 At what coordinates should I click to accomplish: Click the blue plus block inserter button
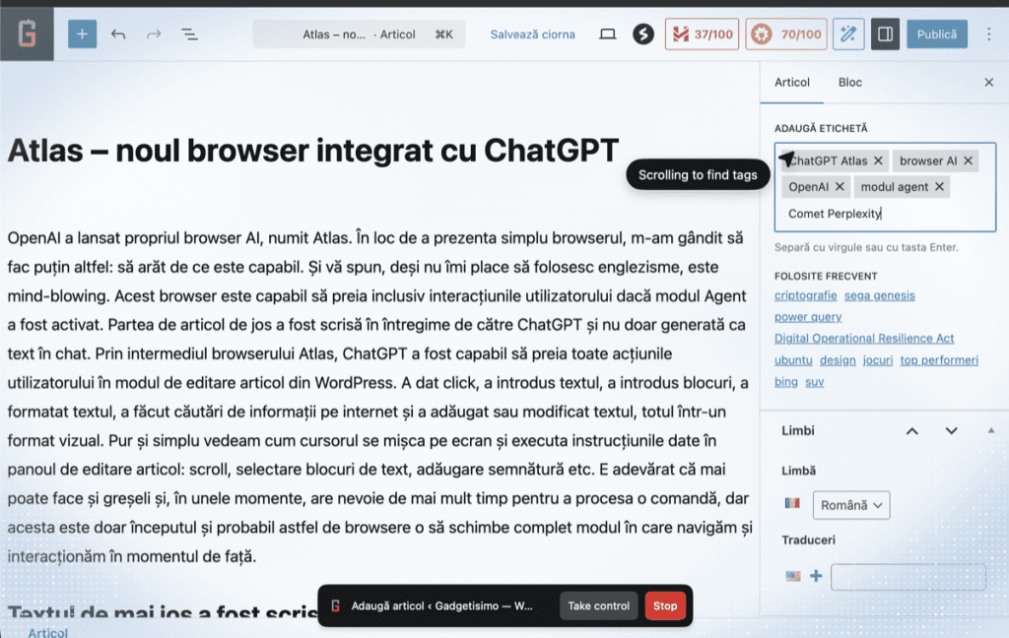coord(82,34)
